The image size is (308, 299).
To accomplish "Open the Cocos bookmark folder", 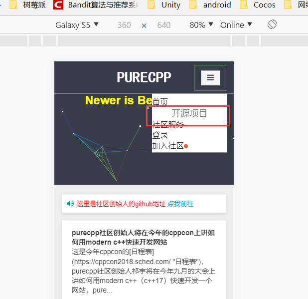I will [258, 4].
